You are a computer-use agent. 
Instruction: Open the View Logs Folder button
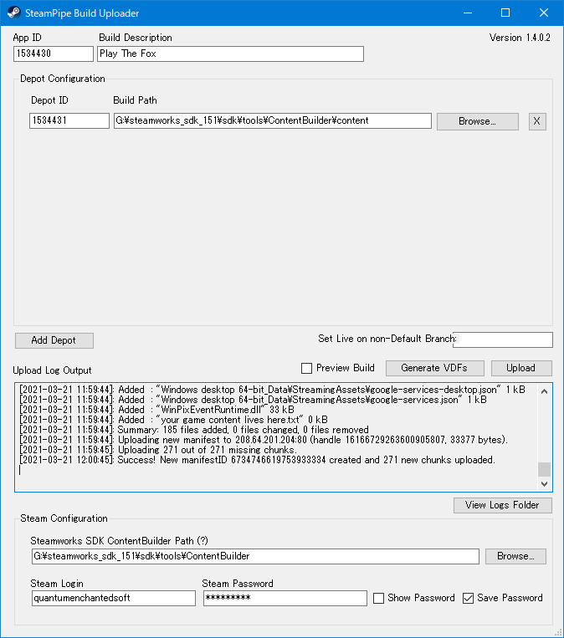503,505
